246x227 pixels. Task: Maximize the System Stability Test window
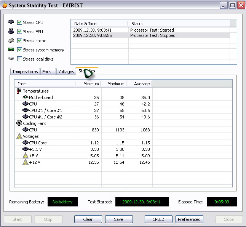pyautogui.click(x=232, y=5)
